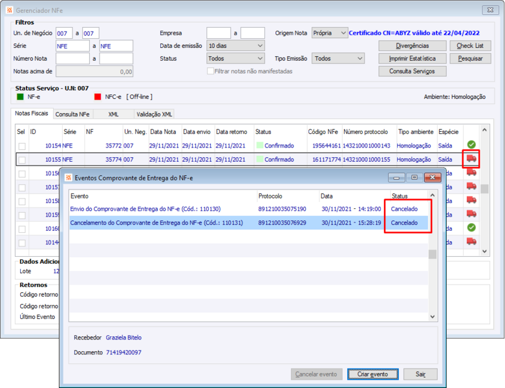This screenshot has width=505, height=388.
Task: Click up arrow of events list scrollbar
Action: tap(433, 195)
